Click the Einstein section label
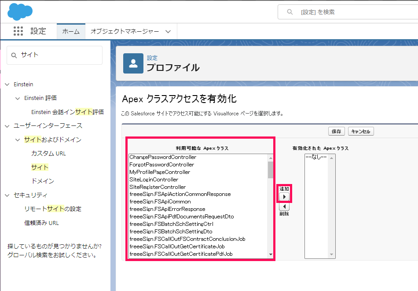The height and width of the screenshot is (291, 418). (23, 84)
